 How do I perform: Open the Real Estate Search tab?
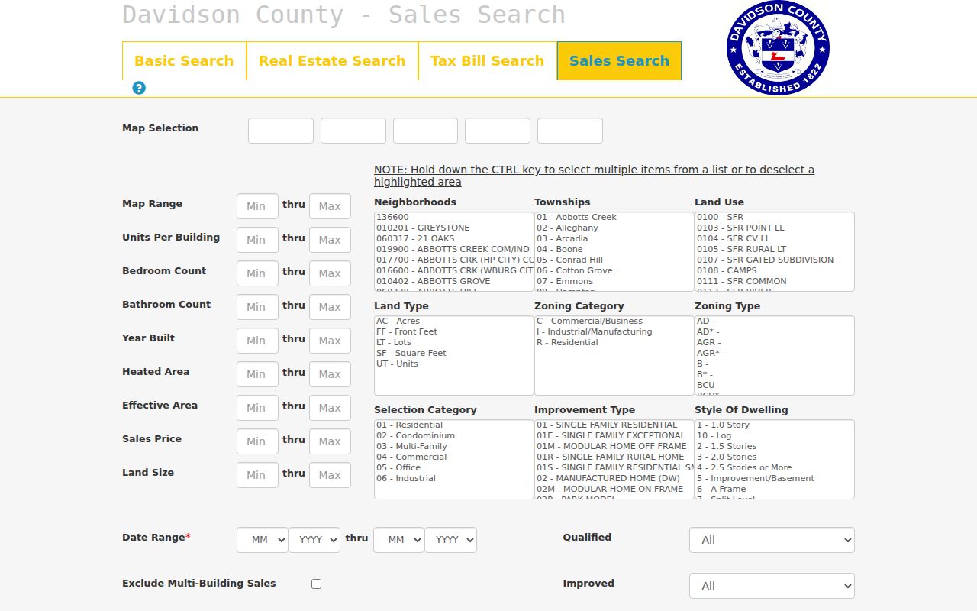click(332, 61)
